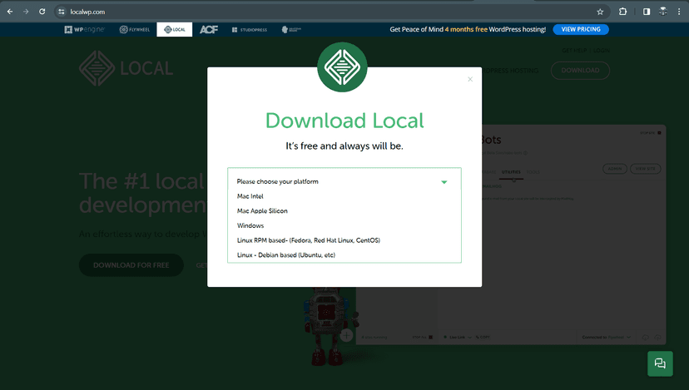Select the Local brand tab
Screen dimensions: 689x390
pyautogui.click(x=175, y=29)
